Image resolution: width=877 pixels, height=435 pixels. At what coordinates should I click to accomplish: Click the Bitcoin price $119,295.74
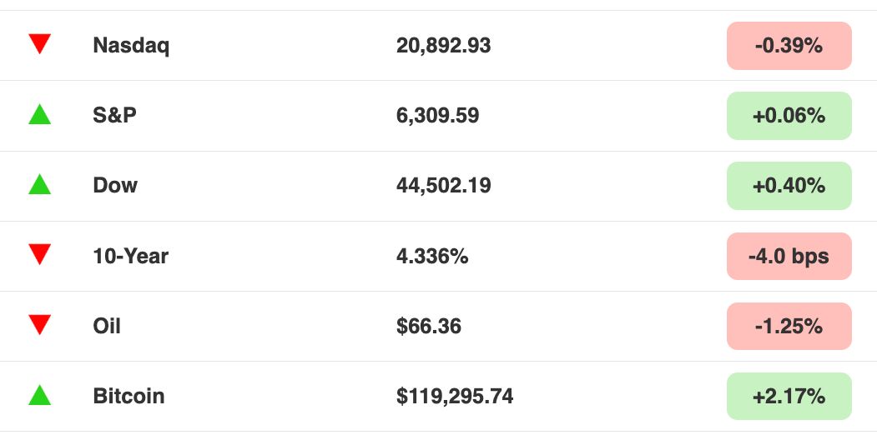455,397
